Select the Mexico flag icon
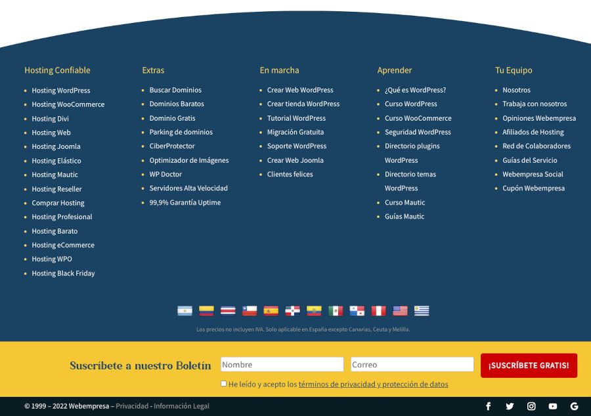Image resolution: width=591 pixels, height=416 pixels. point(336,310)
